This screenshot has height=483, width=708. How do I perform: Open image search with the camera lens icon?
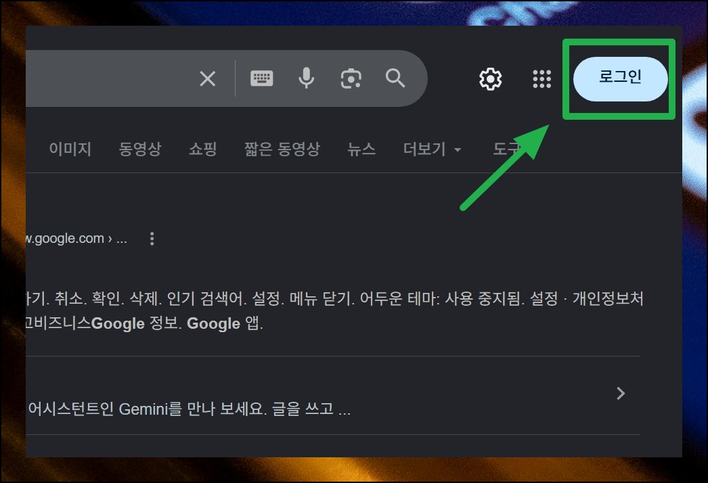[351, 78]
